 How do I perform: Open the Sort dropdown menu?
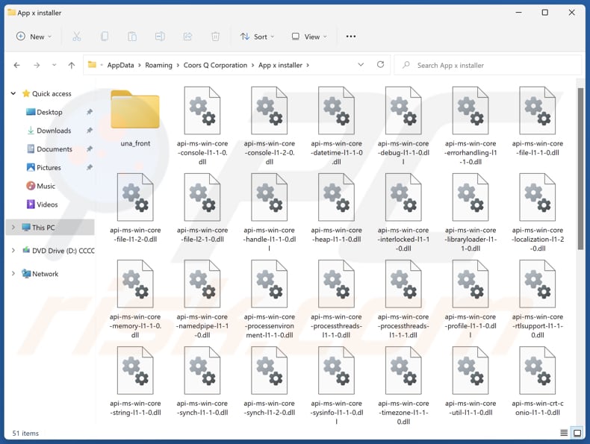(x=257, y=37)
